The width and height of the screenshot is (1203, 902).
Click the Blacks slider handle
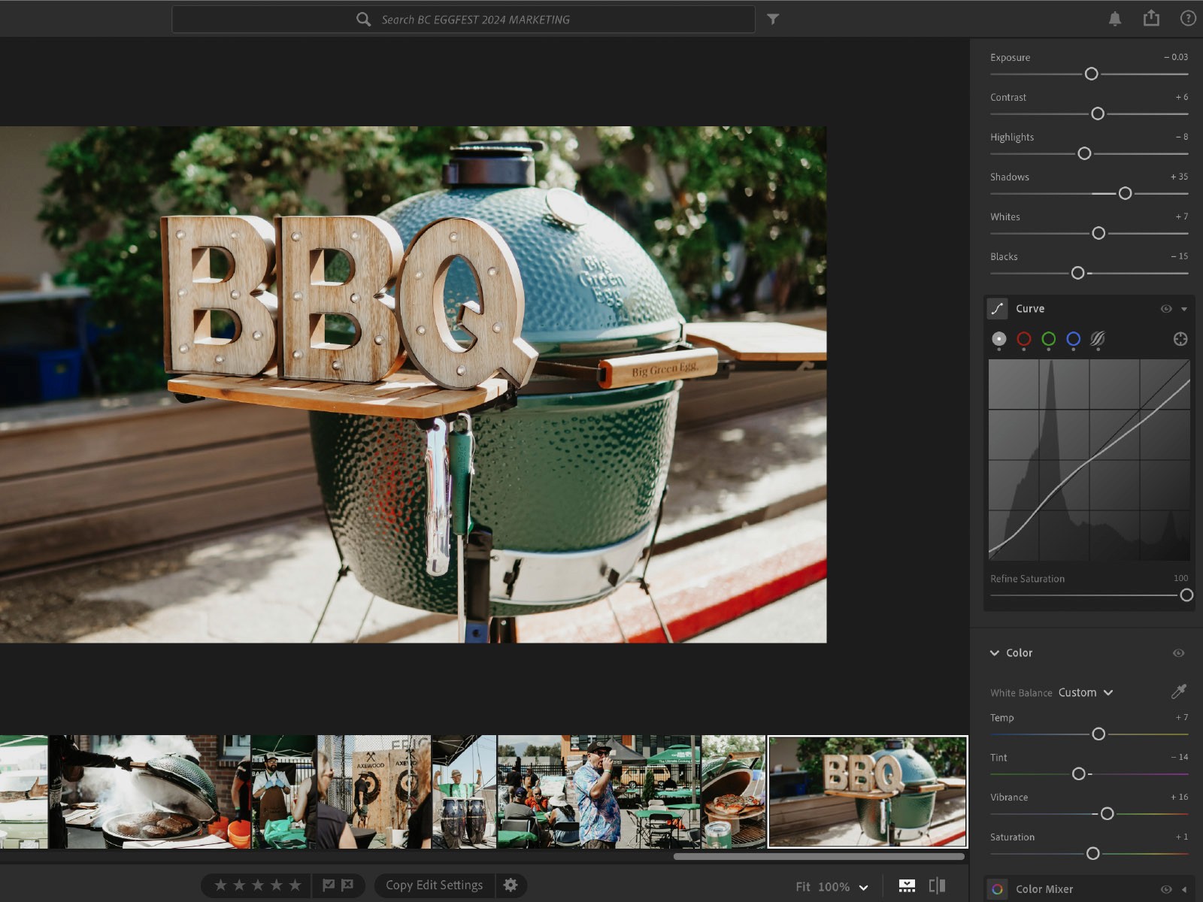[x=1078, y=273]
